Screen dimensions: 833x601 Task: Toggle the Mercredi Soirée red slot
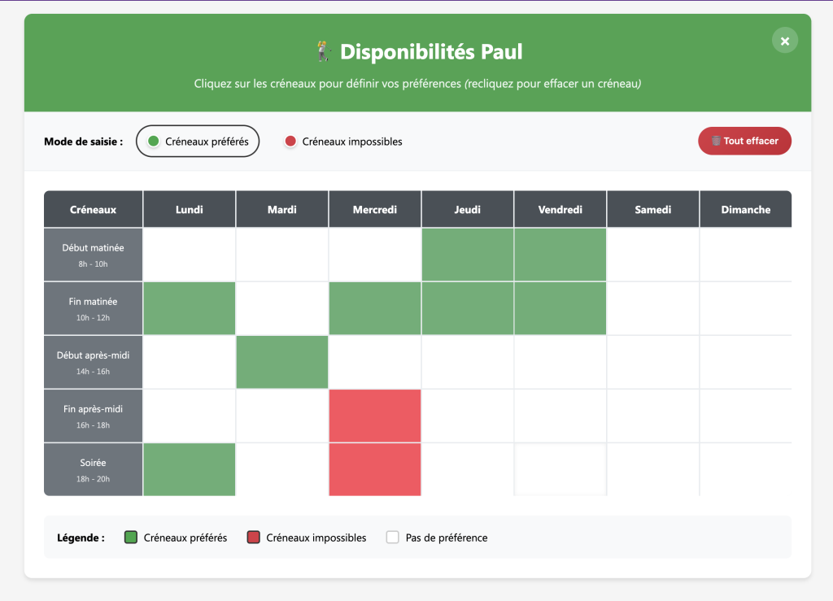click(x=375, y=469)
